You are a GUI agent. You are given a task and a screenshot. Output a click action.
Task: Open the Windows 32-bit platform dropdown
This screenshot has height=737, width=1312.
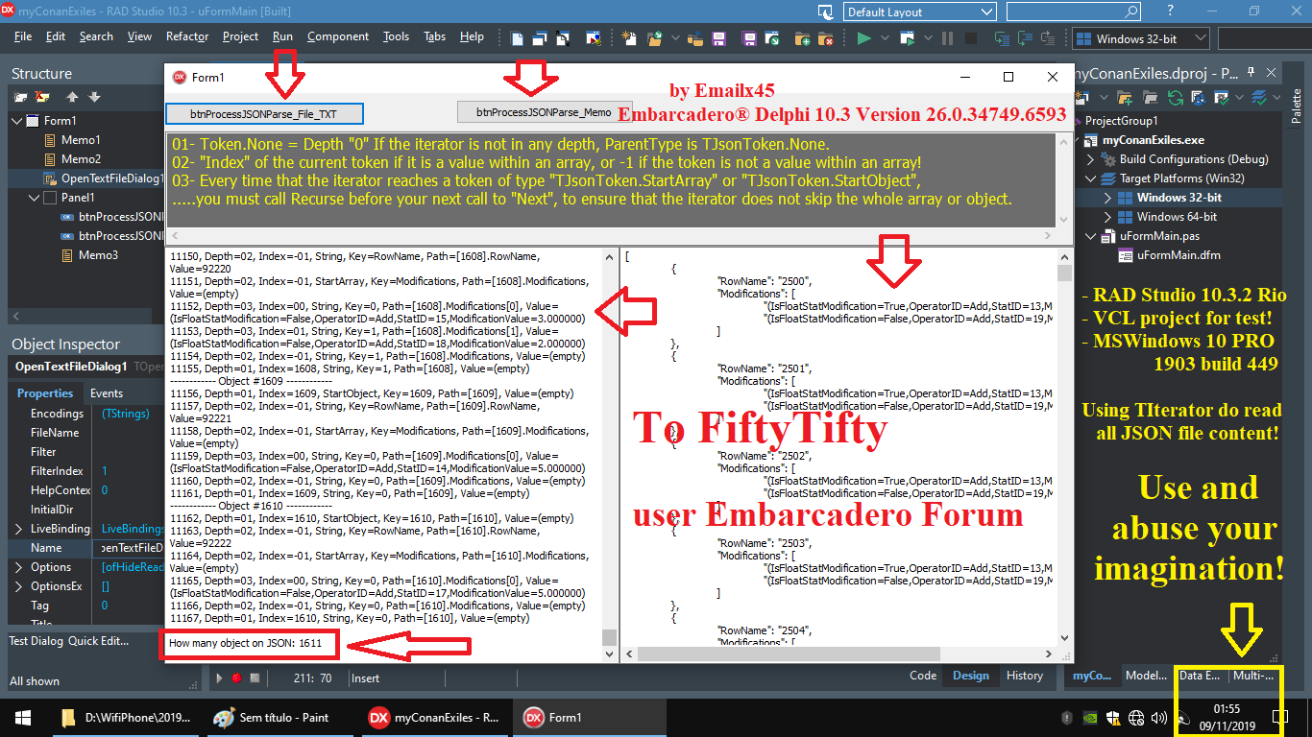1141,38
